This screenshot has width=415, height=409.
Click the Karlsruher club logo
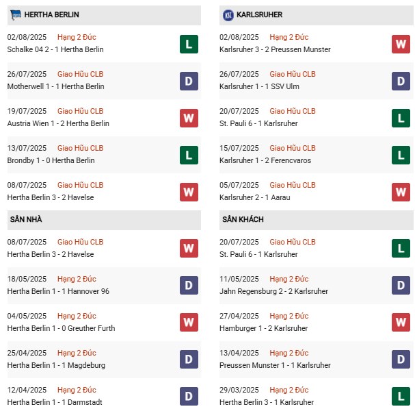228,14
